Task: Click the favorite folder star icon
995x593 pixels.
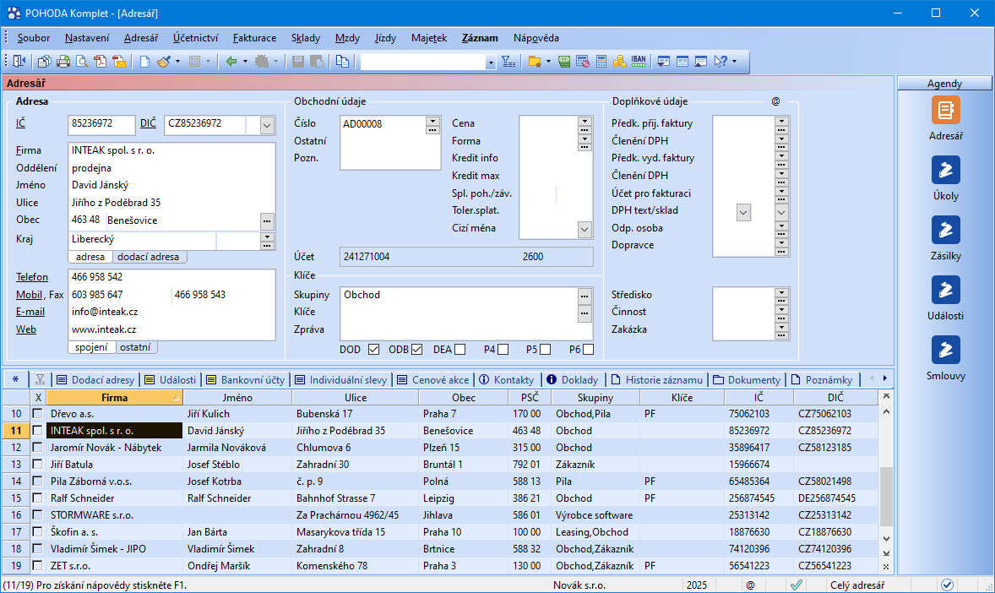Action: 535,62
